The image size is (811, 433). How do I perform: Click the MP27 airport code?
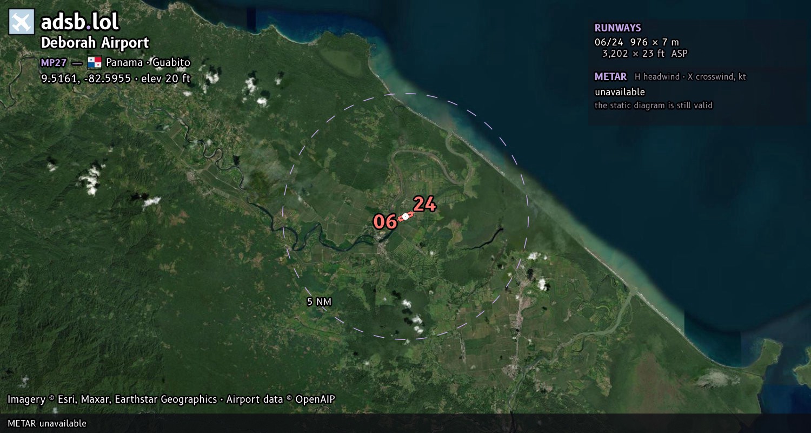click(54, 62)
